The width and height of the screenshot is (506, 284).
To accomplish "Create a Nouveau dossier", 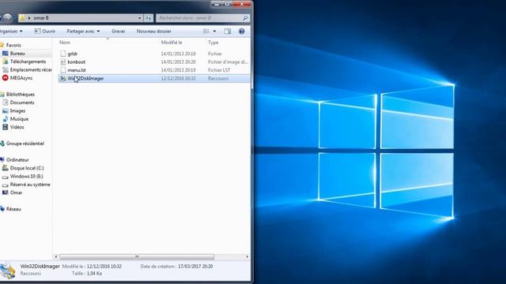I will pos(153,32).
